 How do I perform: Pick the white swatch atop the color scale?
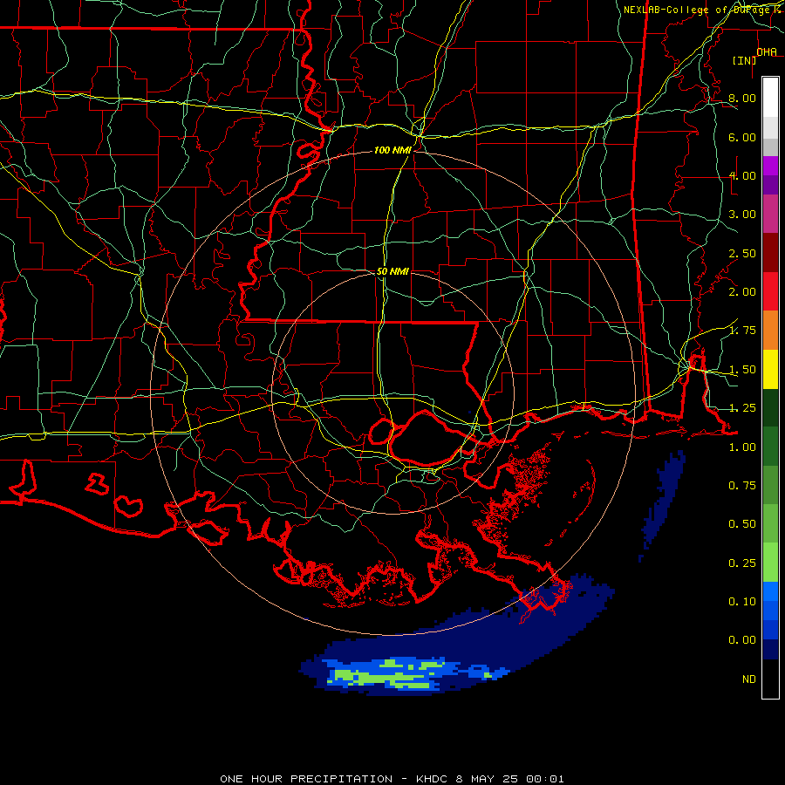770,98
